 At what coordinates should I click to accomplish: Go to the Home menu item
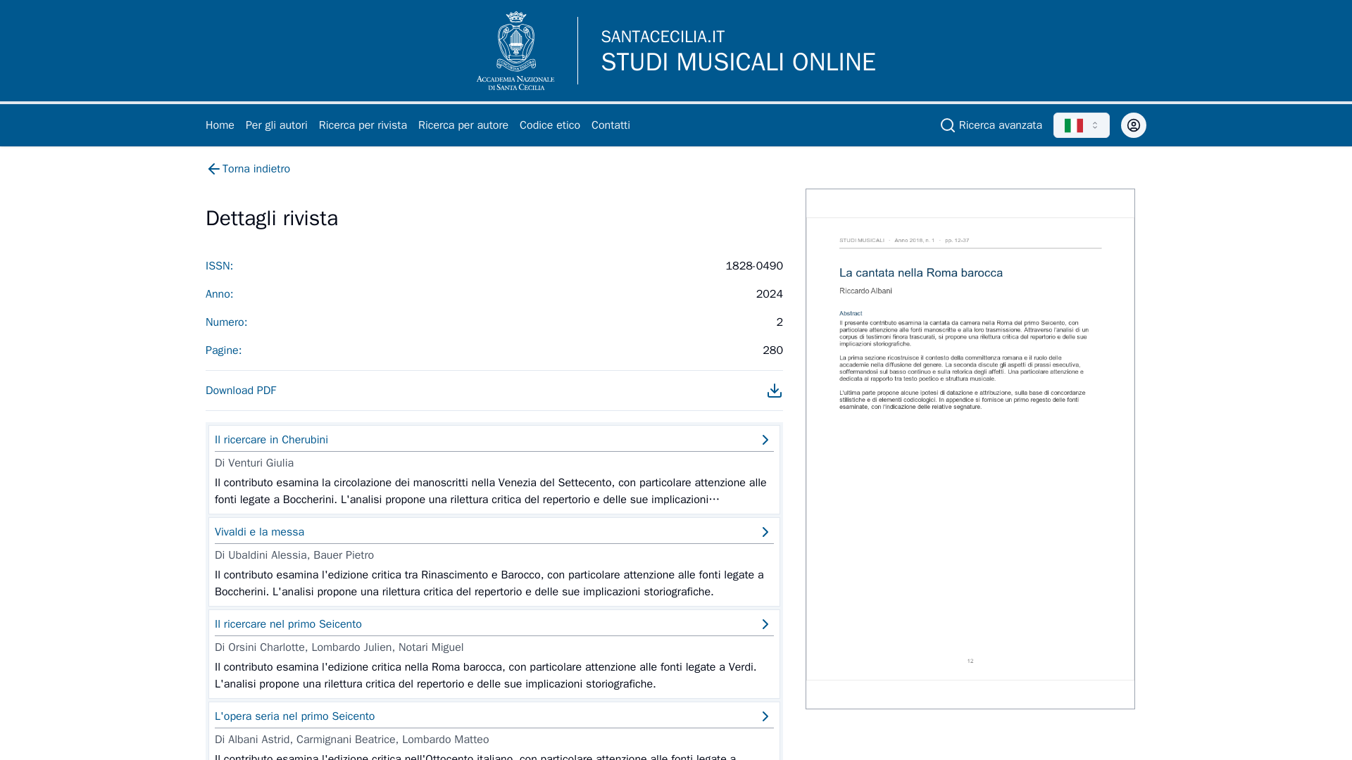pyautogui.click(x=220, y=125)
